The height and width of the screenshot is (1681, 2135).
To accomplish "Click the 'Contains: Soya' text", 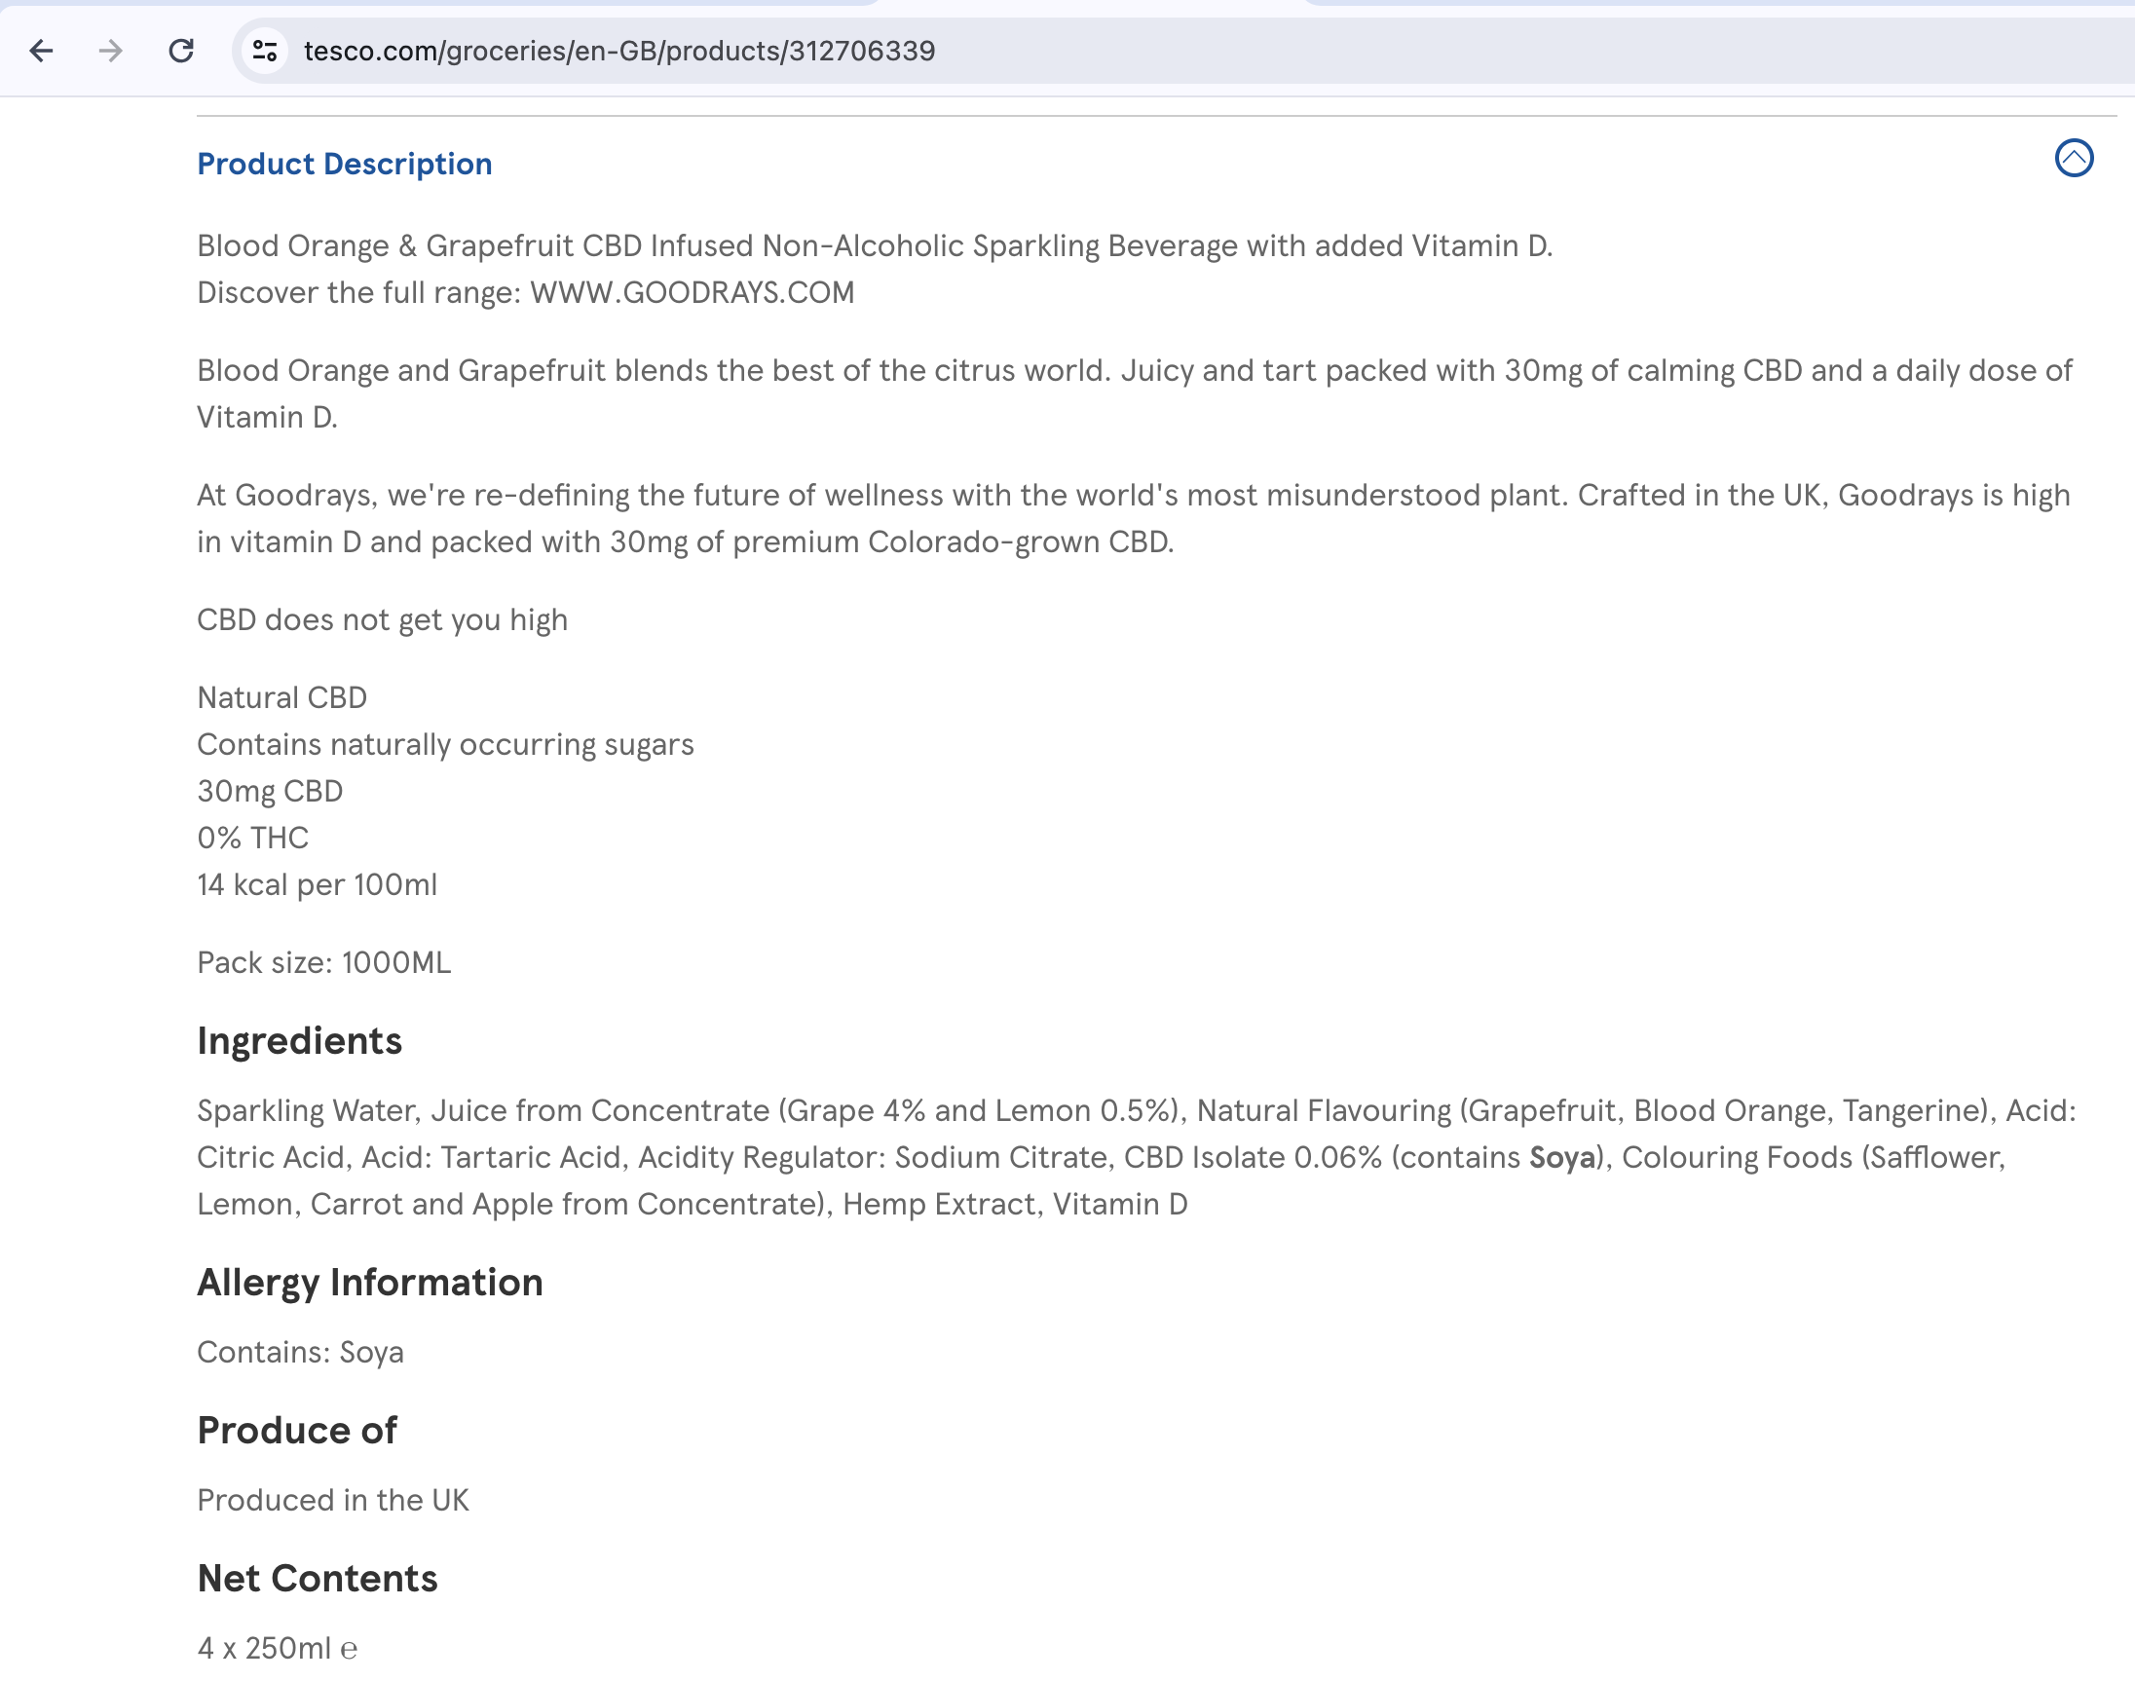I will click(300, 1352).
